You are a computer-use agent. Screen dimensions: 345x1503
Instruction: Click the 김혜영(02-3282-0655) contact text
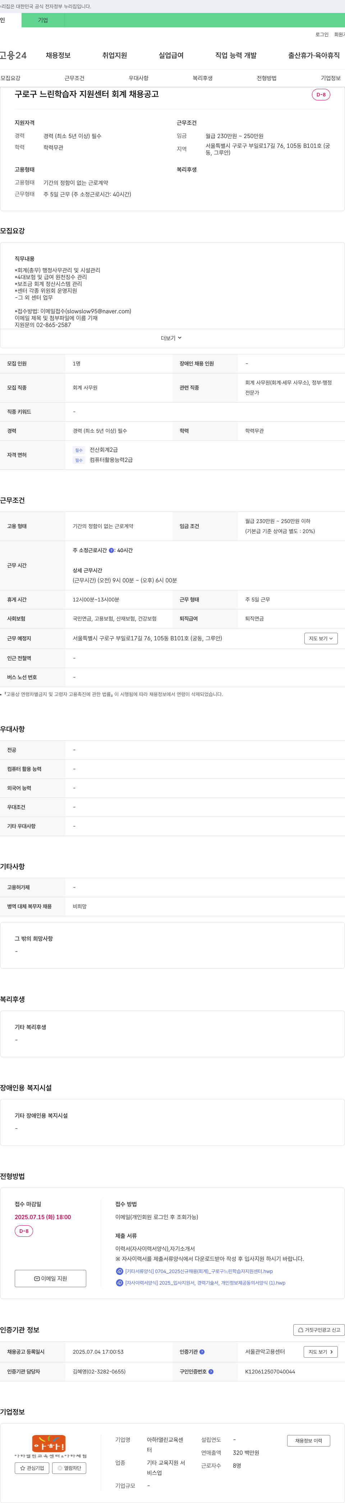99,1372
